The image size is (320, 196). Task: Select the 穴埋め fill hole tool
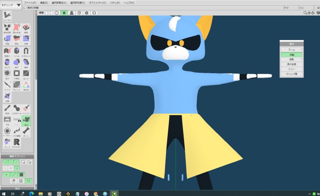point(16,75)
